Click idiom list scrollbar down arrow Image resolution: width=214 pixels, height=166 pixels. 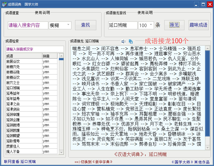click(61, 152)
